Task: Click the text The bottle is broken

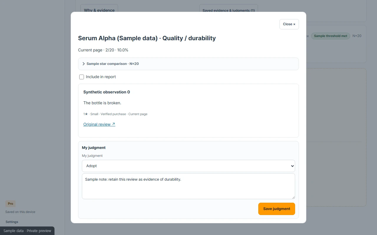Action: (102, 103)
